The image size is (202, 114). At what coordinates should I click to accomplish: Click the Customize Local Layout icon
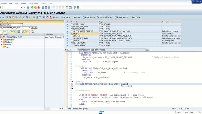(78, 7)
